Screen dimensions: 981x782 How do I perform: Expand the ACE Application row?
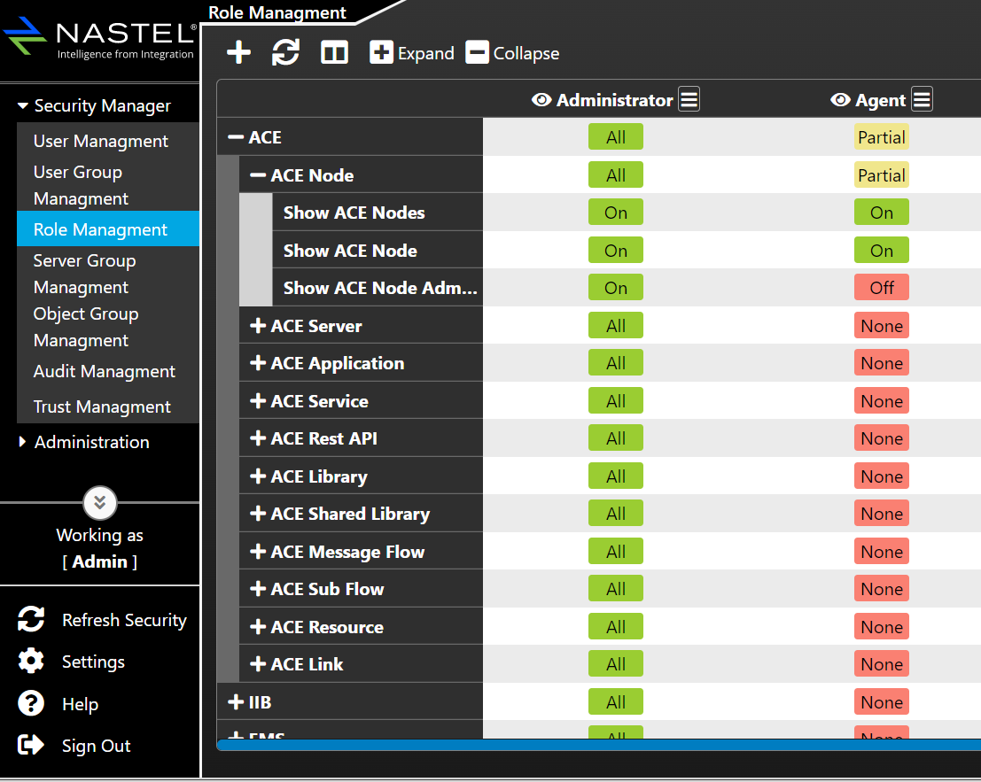[258, 363]
